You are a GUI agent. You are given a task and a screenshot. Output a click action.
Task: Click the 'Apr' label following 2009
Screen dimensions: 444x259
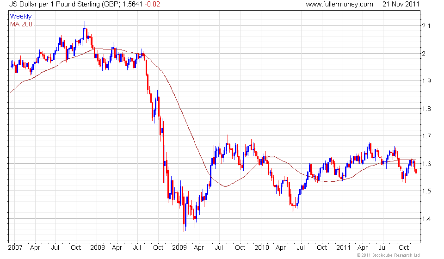199,248
